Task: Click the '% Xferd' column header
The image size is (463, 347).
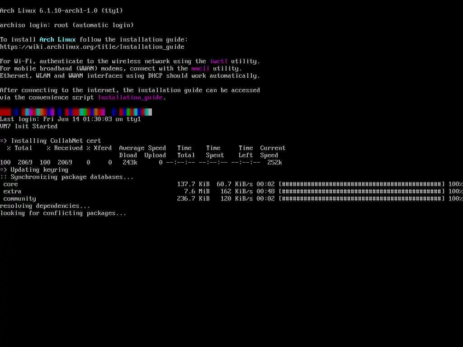Action: (99, 148)
